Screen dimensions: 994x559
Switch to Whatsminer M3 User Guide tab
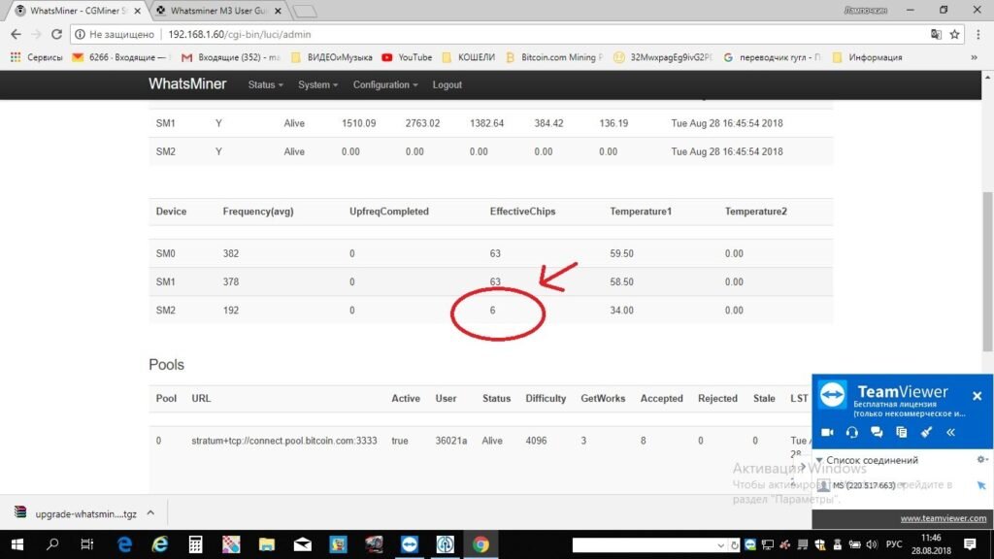coord(217,11)
